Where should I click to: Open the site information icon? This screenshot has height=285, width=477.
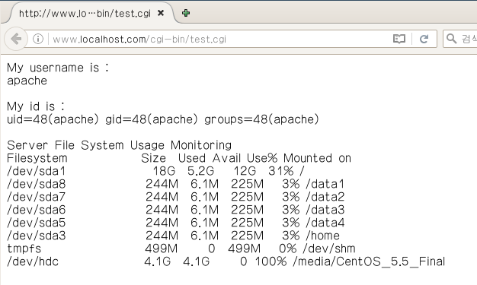click(x=38, y=39)
